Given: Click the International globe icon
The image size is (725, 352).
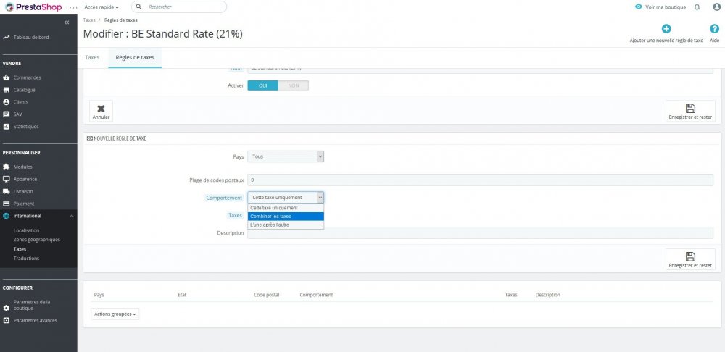Looking at the screenshot, I should pyautogui.click(x=7, y=216).
